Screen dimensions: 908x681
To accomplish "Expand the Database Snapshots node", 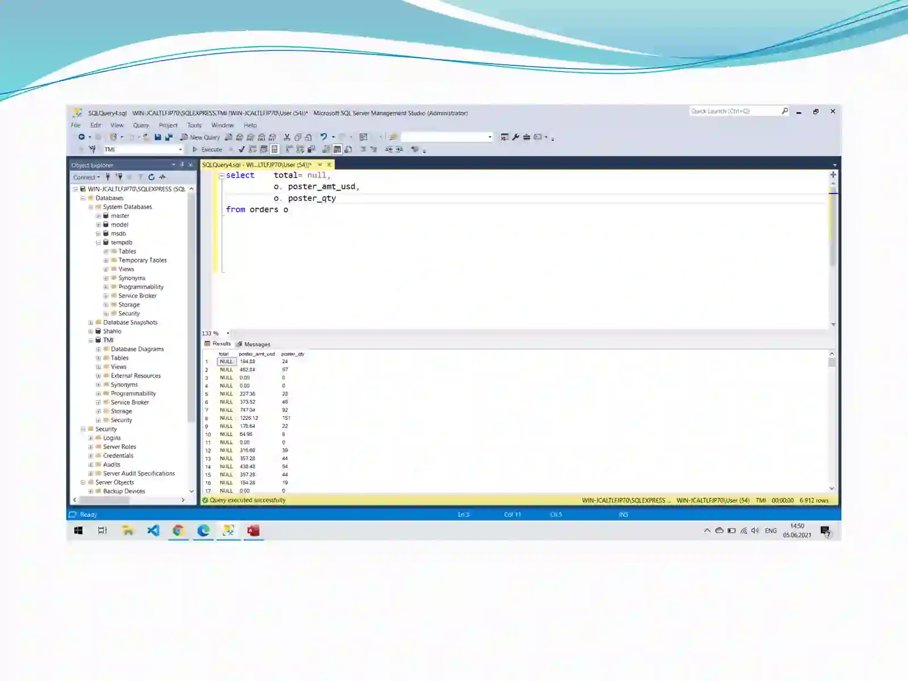I will click(91, 323).
